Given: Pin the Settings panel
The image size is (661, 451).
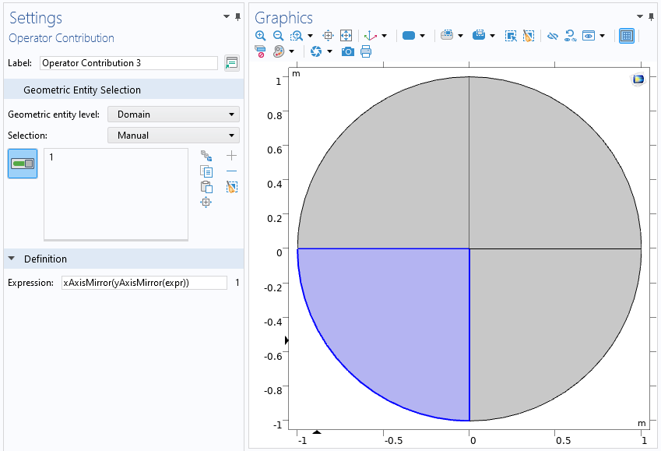Looking at the screenshot, I should coord(237,17).
